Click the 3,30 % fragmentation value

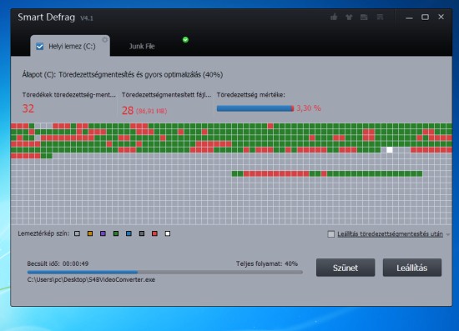point(309,108)
